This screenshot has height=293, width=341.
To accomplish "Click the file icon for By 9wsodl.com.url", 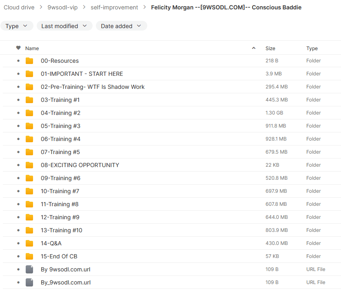I will (29, 269).
